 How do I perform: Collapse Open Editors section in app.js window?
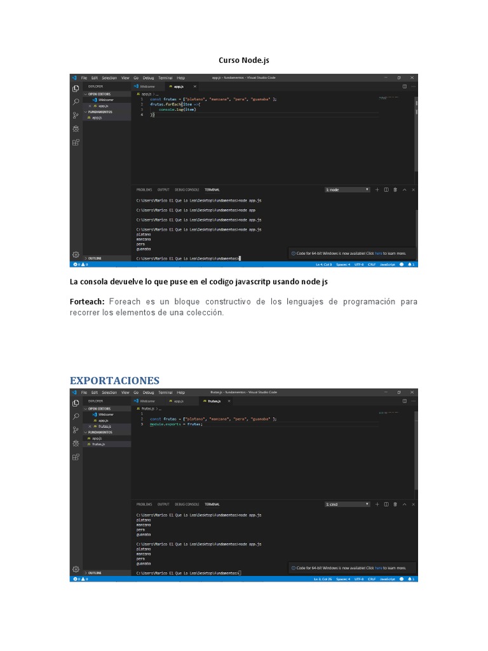click(107, 94)
